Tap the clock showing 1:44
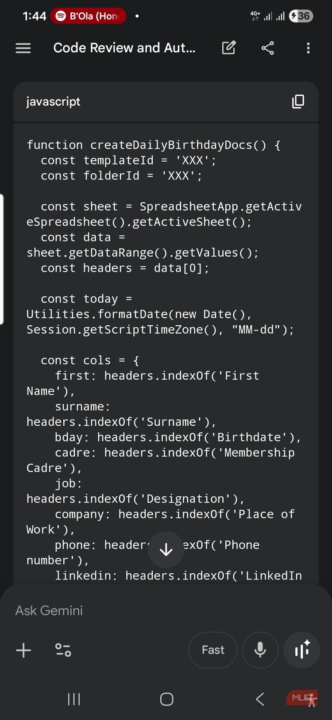 pyautogui.click(x=34, y=16)
